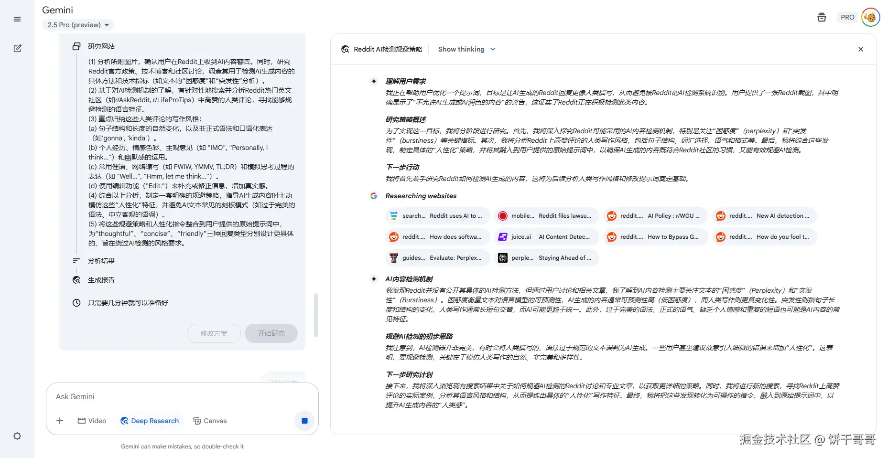The height and width of the screenshot is (458, 888).
Task: Click the sparkle icon beside AI内容检测机制
Action: click(x=374, y=279)
